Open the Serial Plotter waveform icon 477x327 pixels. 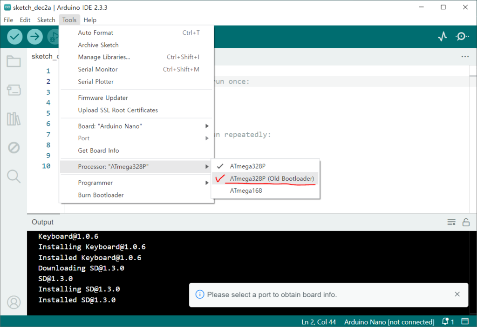(x=443, y=36)
